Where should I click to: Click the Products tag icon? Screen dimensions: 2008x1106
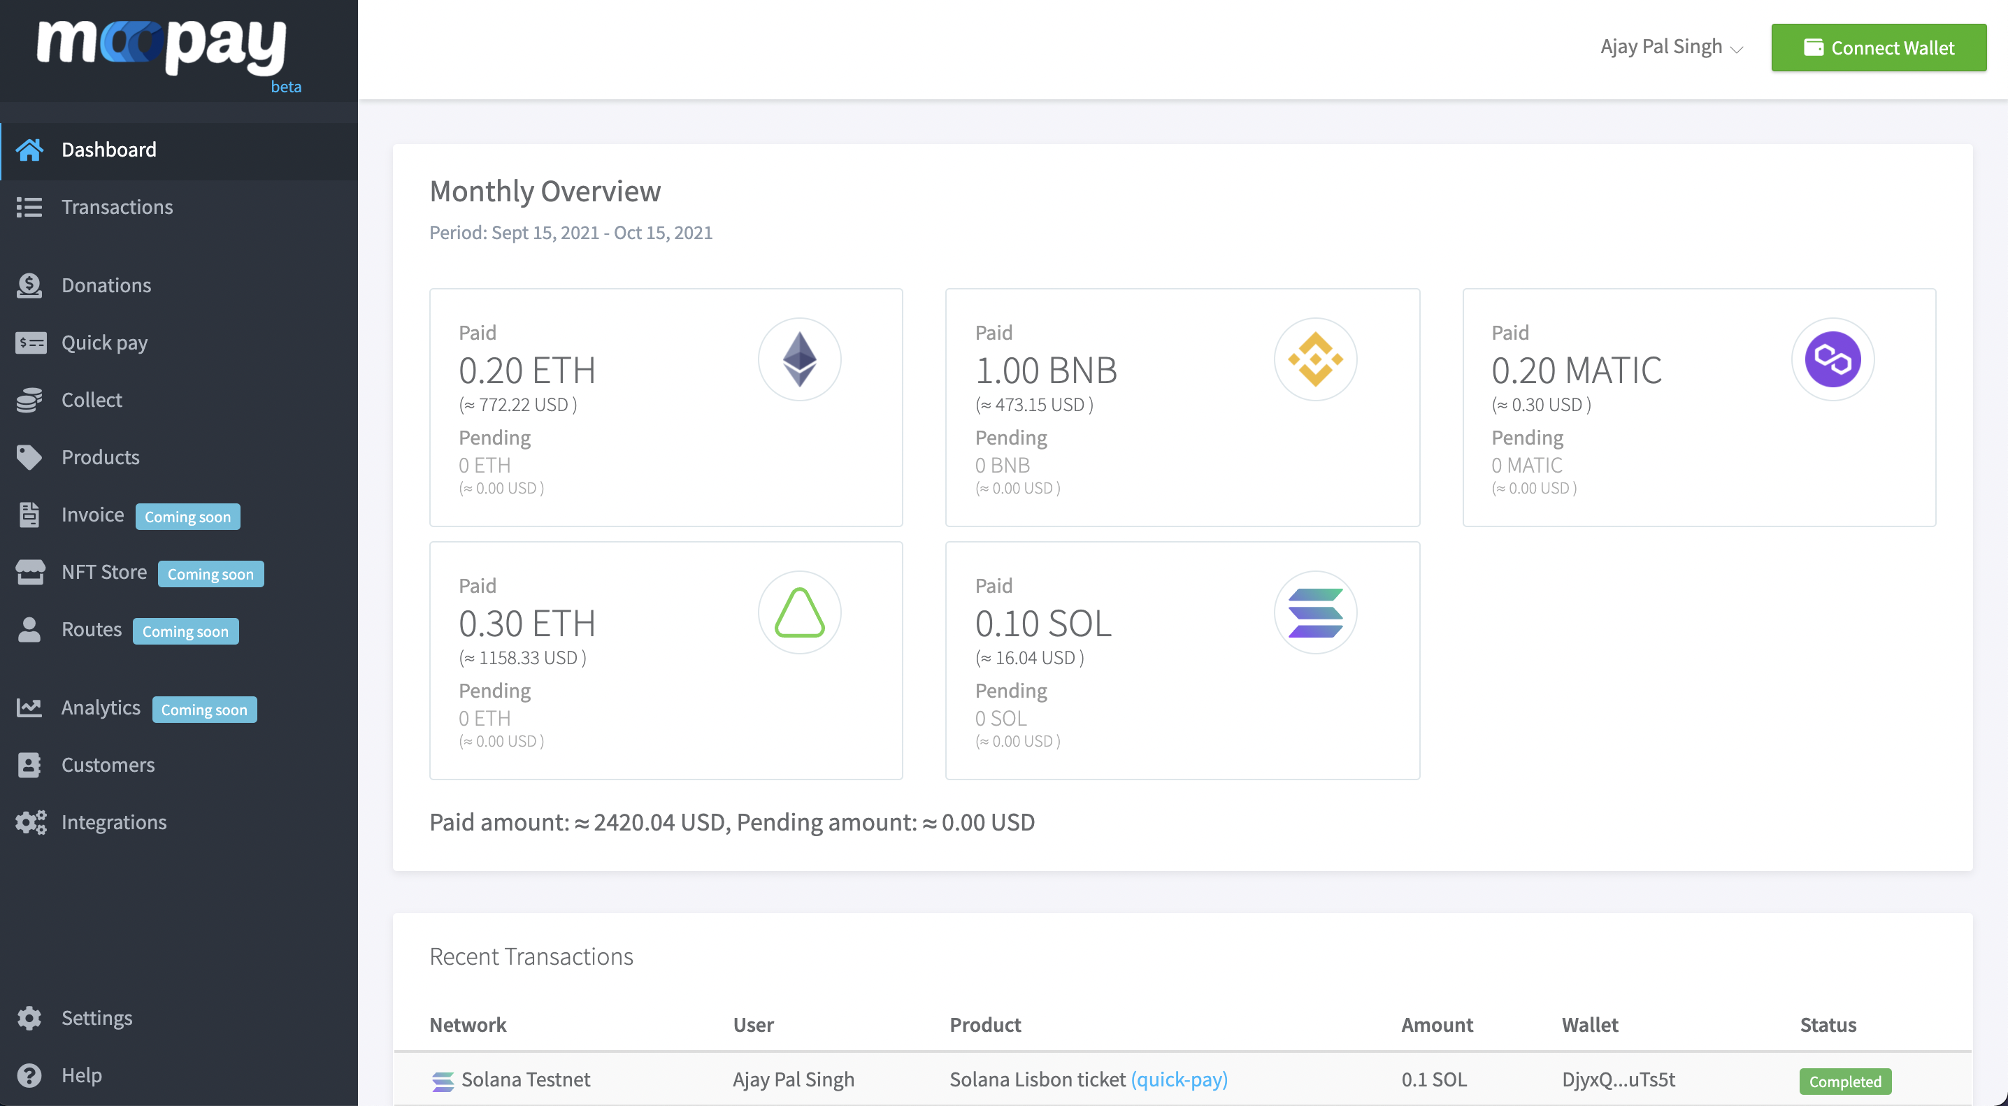pyautogui.click(x=29, y=457)
